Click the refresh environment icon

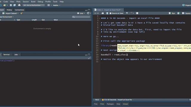point(88,13)
